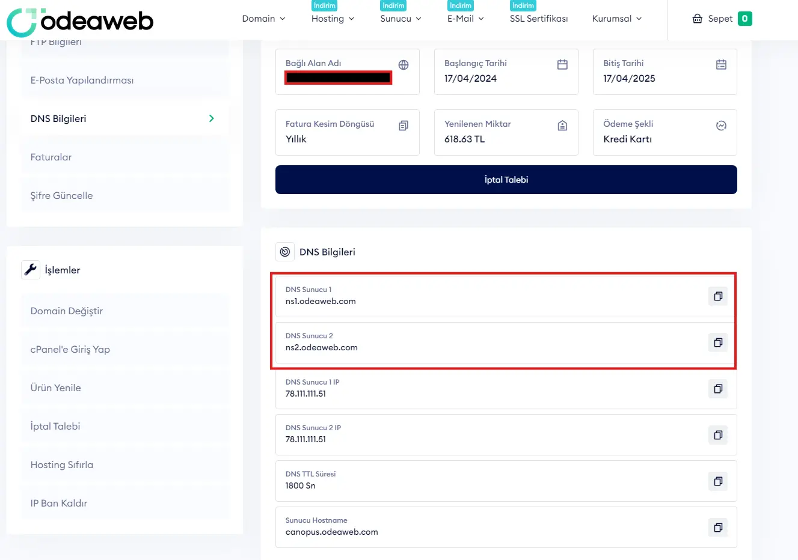This screenshot has height=560, width=798.
Task: Click the İndirim badge above Hosting
Action: [x=325, y=5]
